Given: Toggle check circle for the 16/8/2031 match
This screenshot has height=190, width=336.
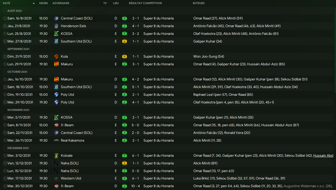Looking at the screenshot, I should click(5, 18).
